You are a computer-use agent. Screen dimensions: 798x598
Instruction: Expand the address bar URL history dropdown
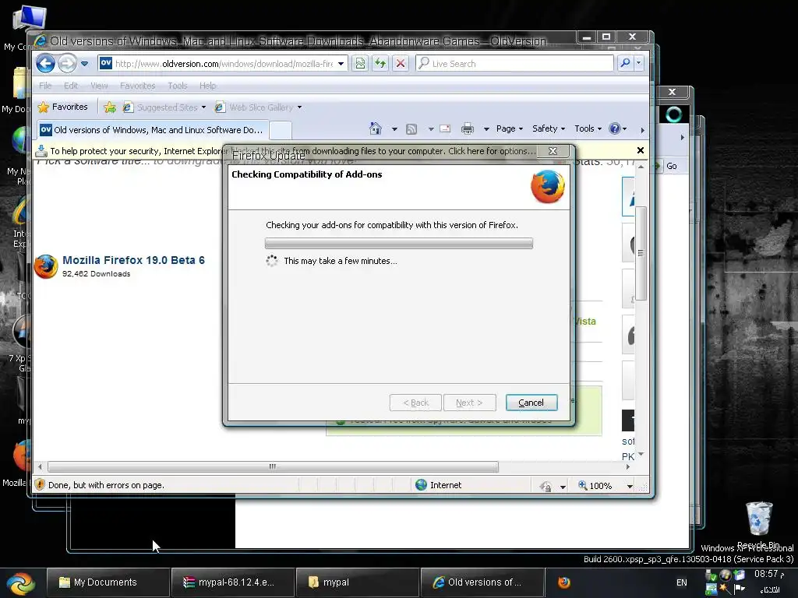[341, 64]
